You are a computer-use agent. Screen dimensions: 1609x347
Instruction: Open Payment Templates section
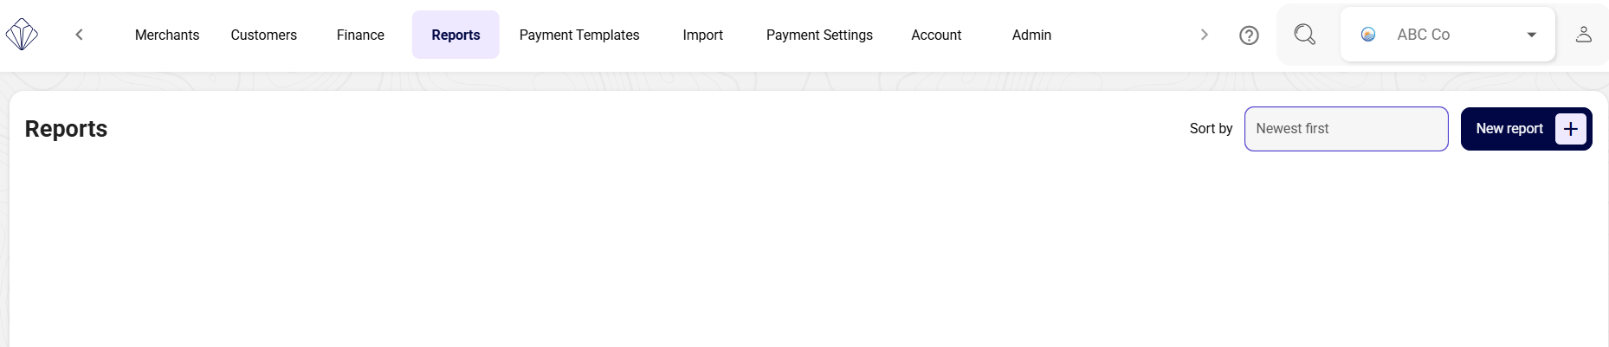coord(579,35)
